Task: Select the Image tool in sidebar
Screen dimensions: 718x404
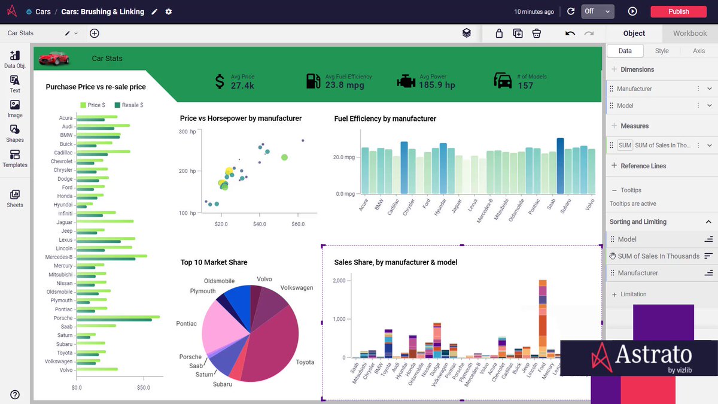Action: tap(15, 108)
